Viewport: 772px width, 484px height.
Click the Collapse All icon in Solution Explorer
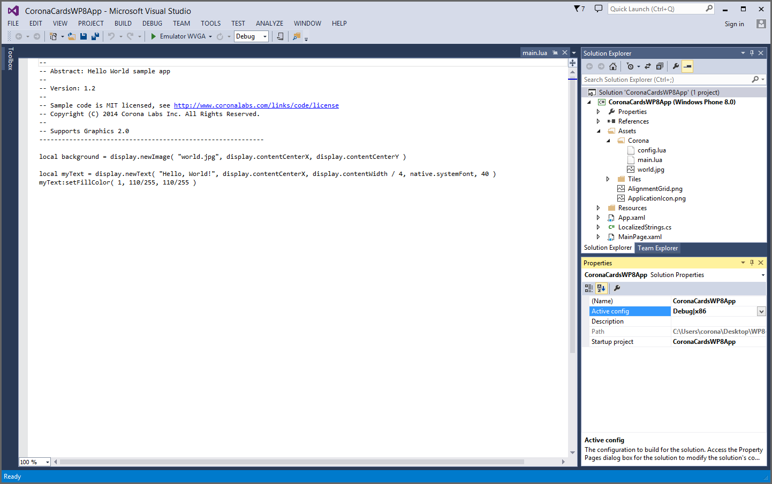tap(660, 66)
